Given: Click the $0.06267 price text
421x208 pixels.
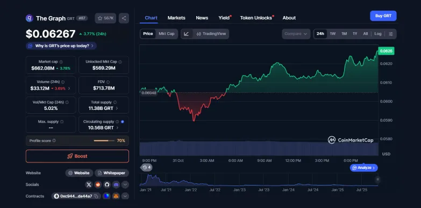Looking at the screenshot, I should 51,34.
